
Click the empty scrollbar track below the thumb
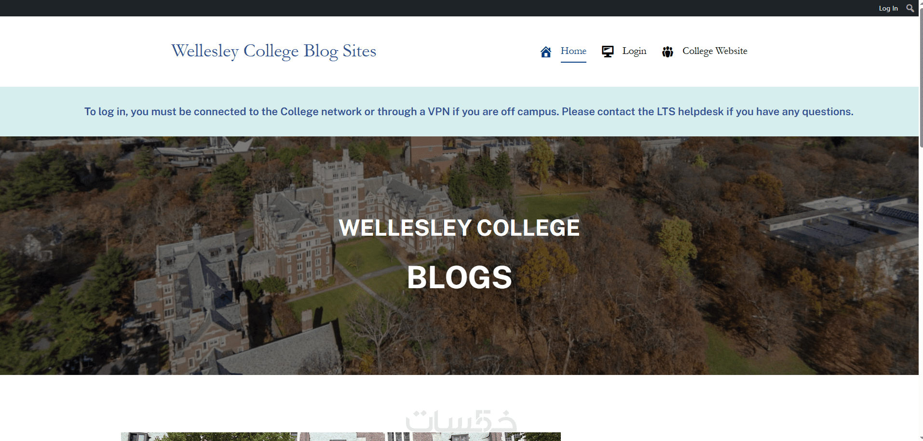click(921, 289)
